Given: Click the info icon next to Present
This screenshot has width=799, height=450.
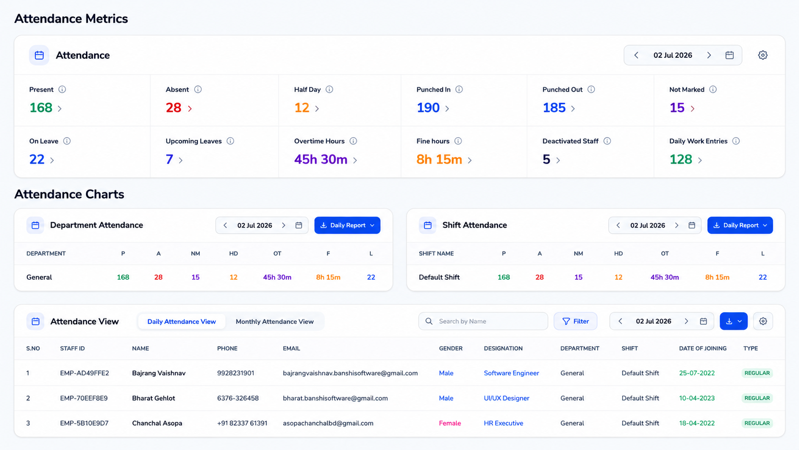Looking at the screenshot, I should pyautogui.click(x=62, y=89).
